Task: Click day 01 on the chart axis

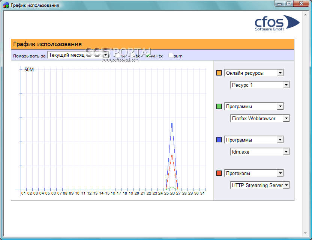Action: point(24,193)
